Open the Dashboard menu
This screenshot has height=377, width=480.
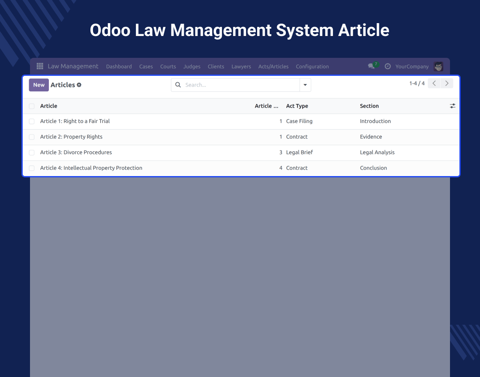pyautogui.click(x=119, y=66)
